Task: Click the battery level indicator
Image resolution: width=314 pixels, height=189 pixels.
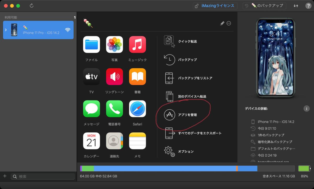Action: [x=304, y=168]
